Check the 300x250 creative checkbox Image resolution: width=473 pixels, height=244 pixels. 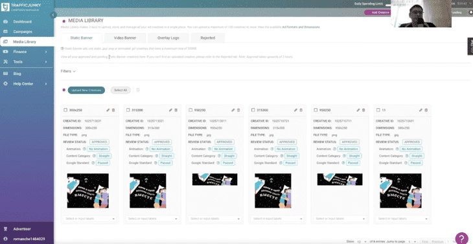65,110
